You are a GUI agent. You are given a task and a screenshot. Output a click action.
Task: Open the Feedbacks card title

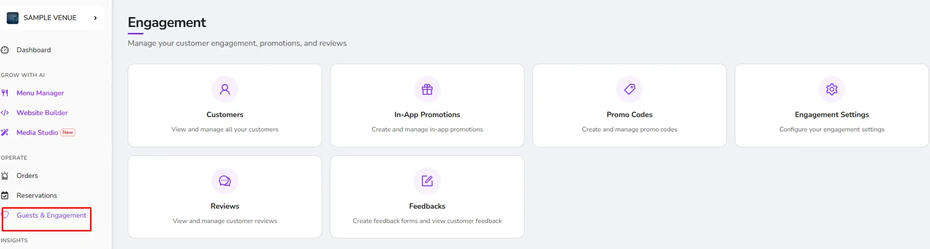tap(427, 206)
